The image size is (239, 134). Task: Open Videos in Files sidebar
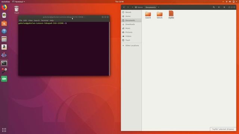131,36
